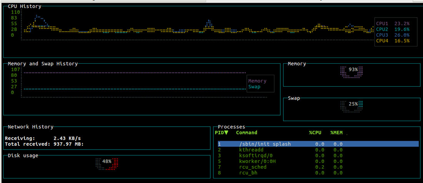The height and width of the screenshot is (183, 423).
Task: Select the rcu_sched process row
Action: click(x=280, y=167)
